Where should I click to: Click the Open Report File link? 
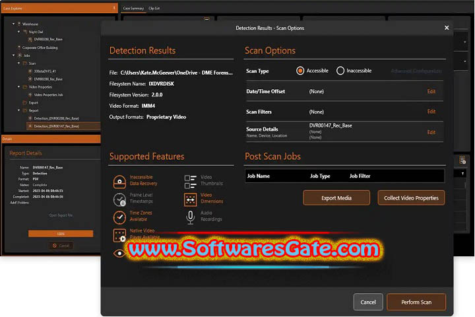pyautogui.click(x=61, y=215)
